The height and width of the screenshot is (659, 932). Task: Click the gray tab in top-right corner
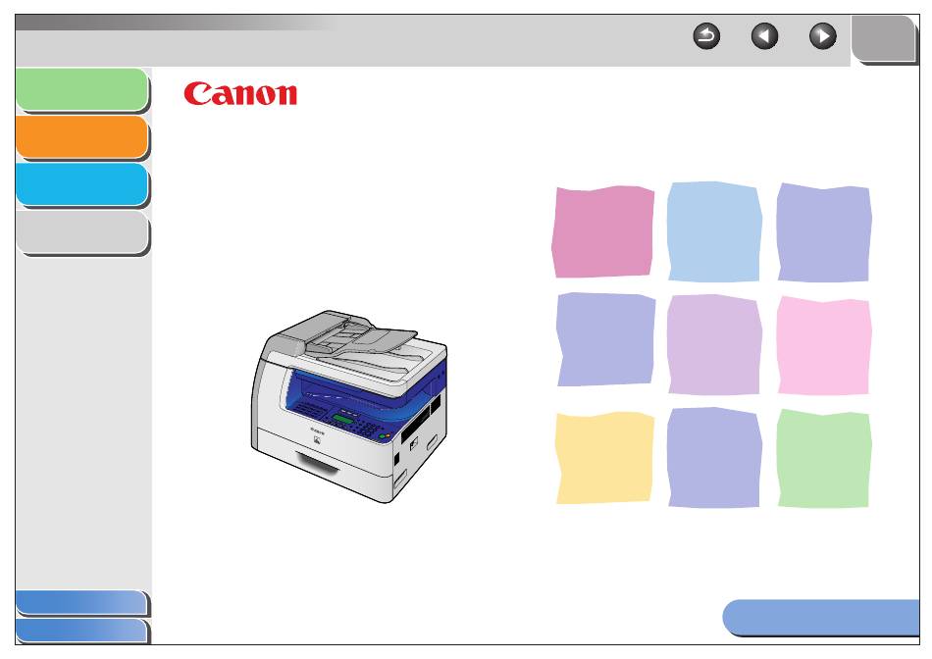885,38
